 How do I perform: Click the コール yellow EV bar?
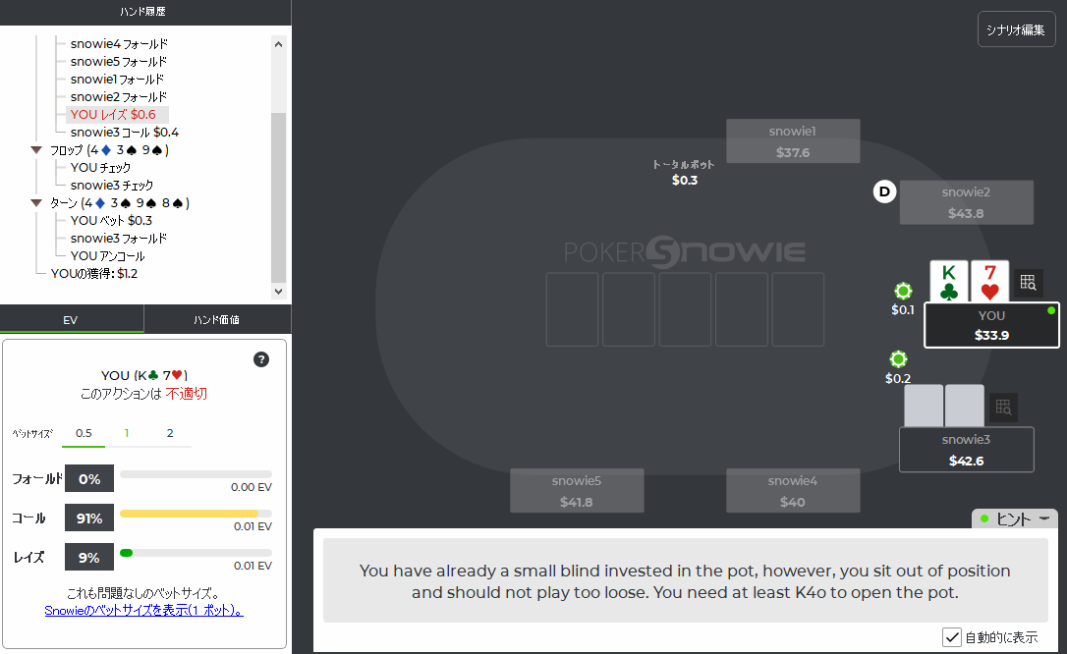190,514
